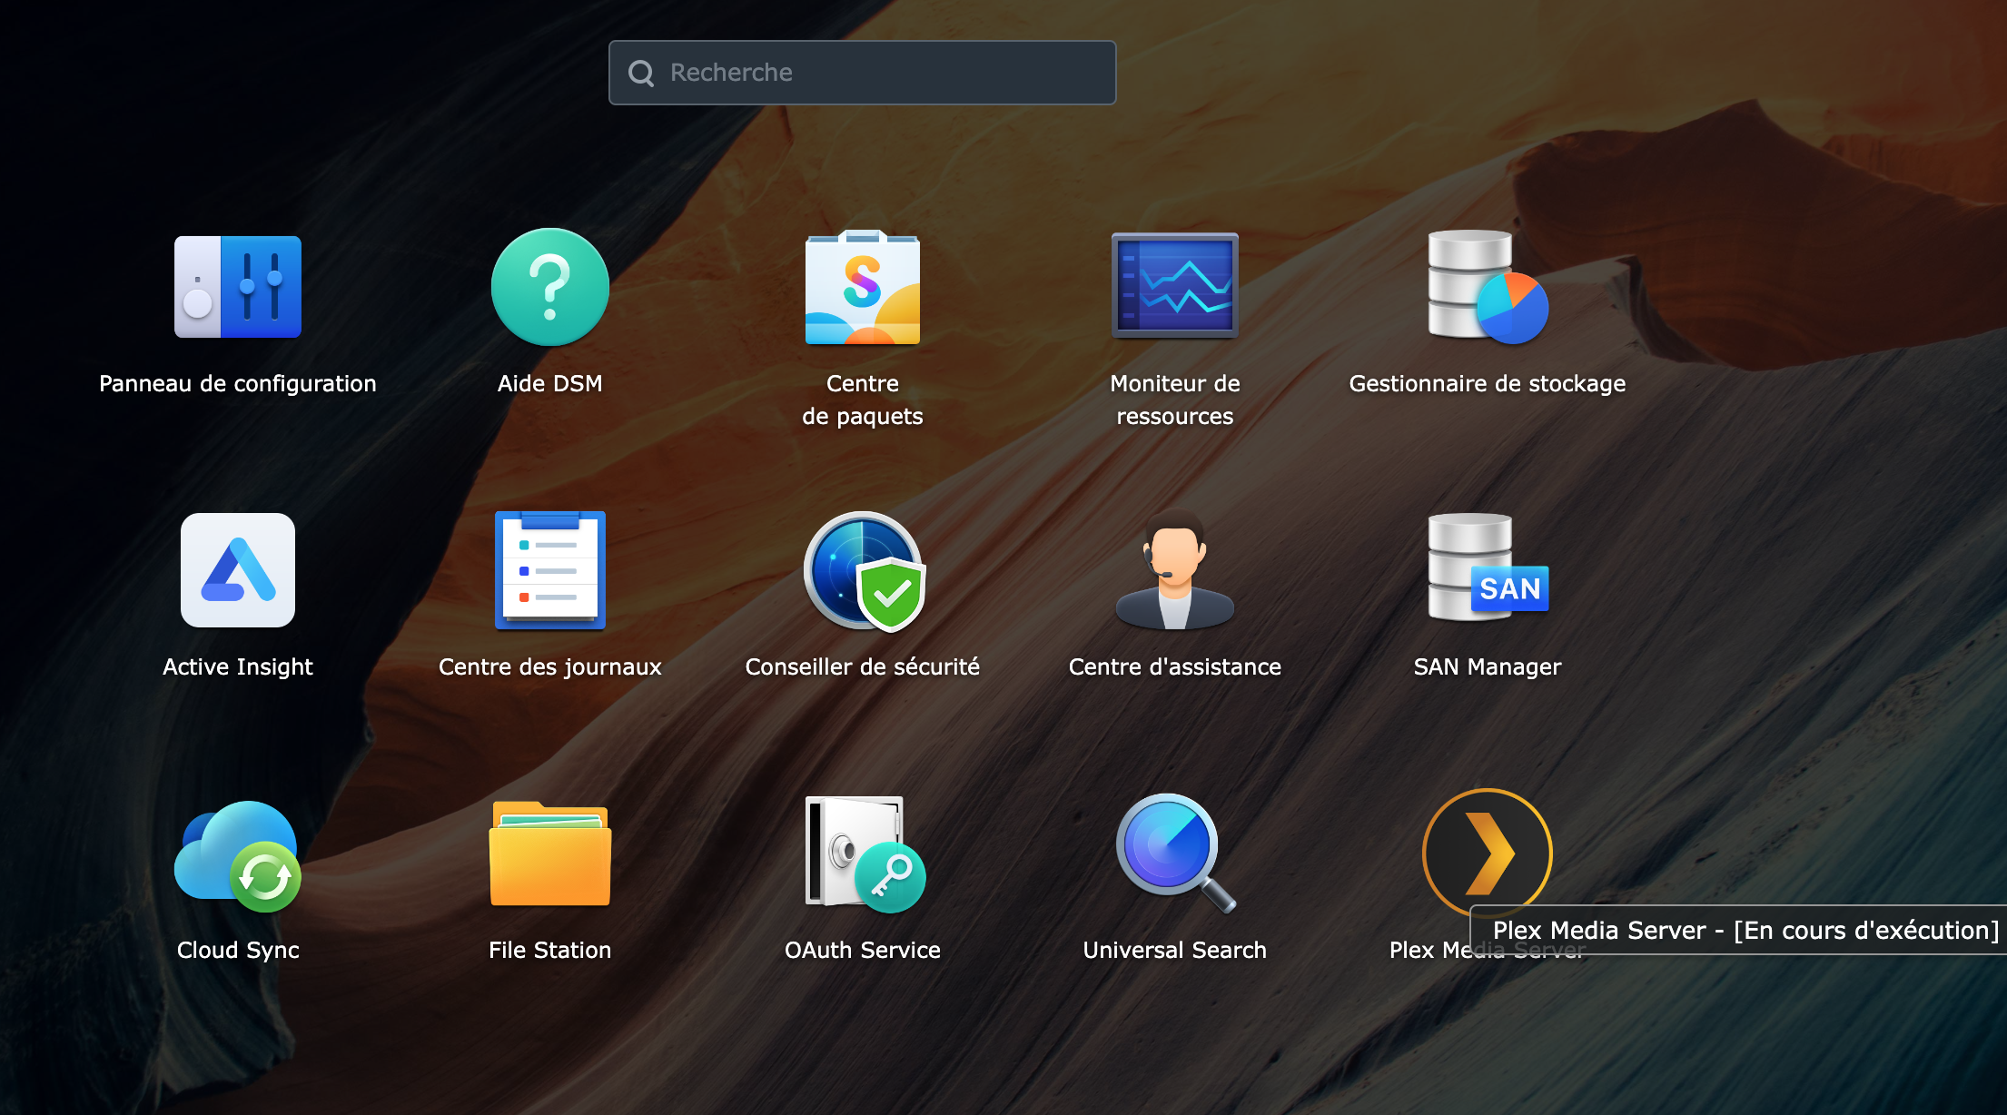Launch Conseiller de sécurité
2007x1115 pixels.
click(864, 571)
